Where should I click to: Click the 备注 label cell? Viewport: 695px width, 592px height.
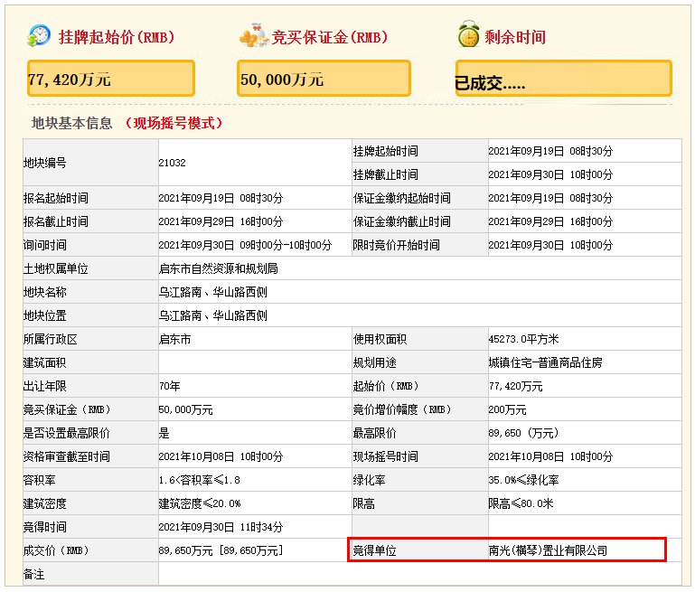90,574
